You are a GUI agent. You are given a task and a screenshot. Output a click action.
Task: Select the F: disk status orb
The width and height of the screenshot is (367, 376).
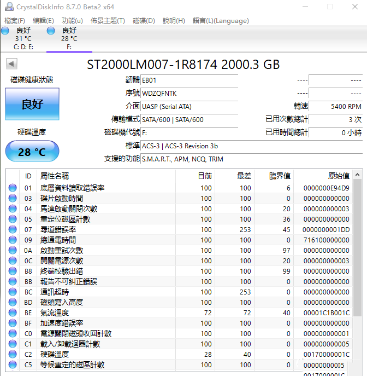click(x=51, y=31)
